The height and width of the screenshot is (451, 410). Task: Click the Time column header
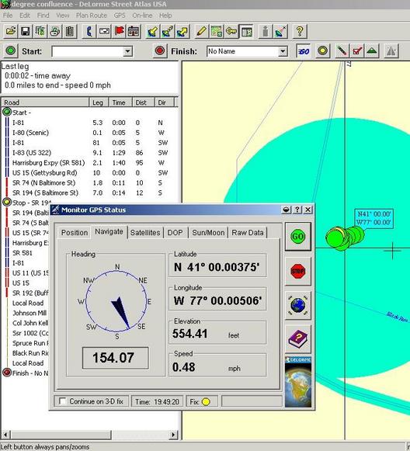click(x=120, y=102)
